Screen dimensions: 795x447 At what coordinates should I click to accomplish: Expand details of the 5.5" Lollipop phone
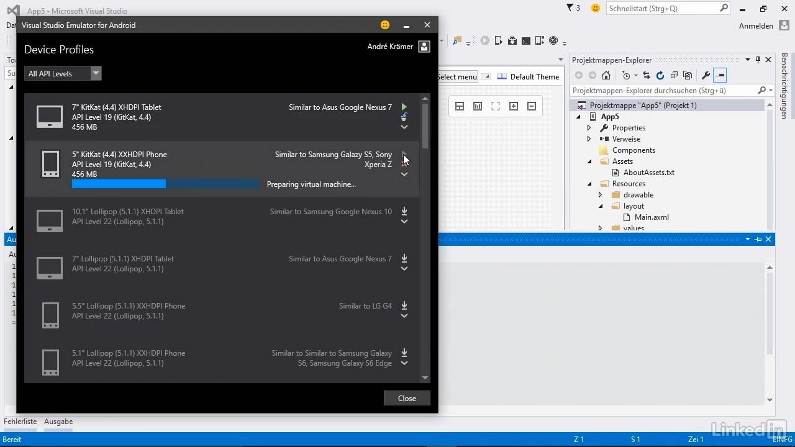404,316
